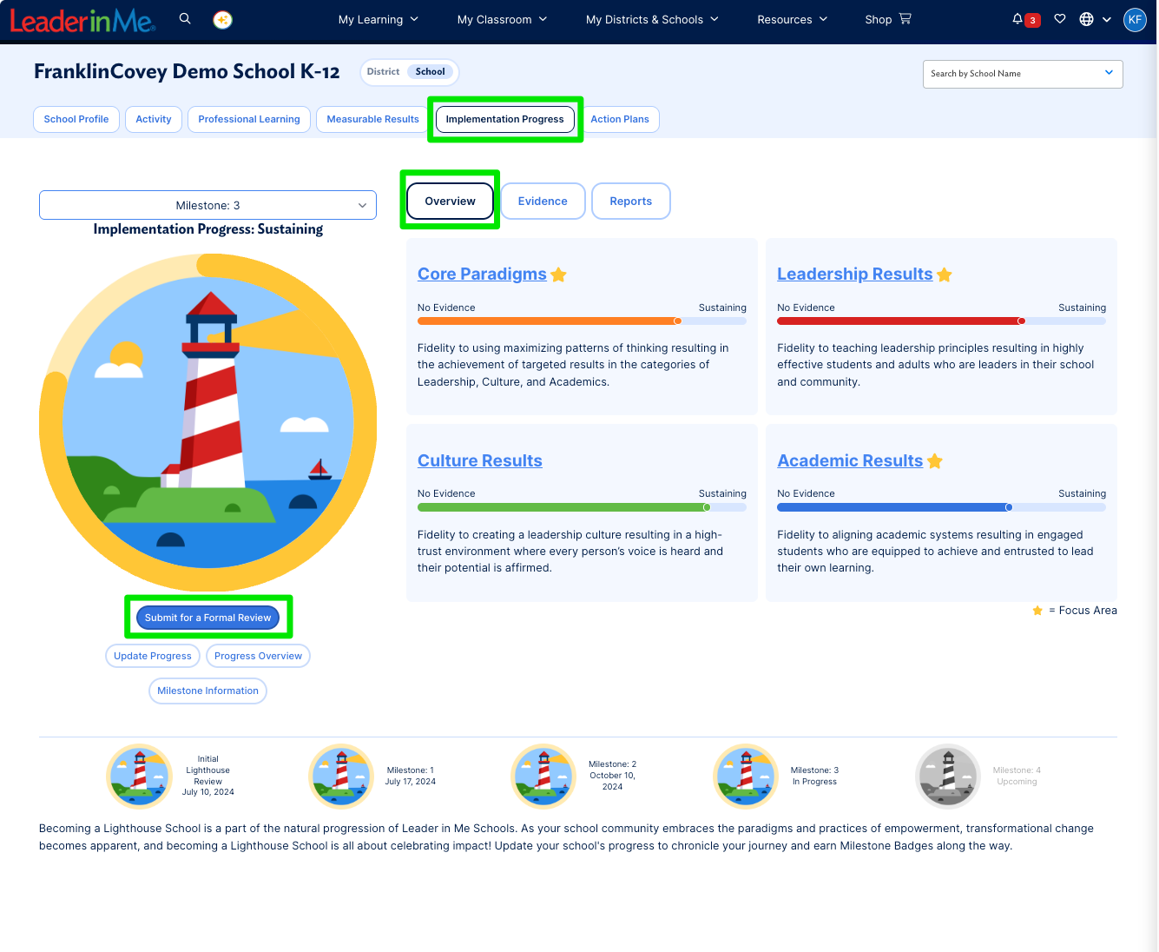Click the Shop link in header
The image size is (1159, 952).
878,19
